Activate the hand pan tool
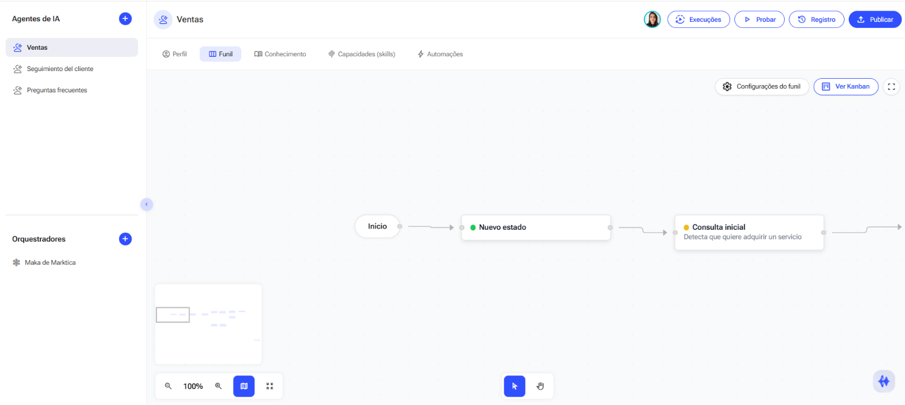Image resolution: width=905 pixels, height=405 pixels. (x=541, y=386)
